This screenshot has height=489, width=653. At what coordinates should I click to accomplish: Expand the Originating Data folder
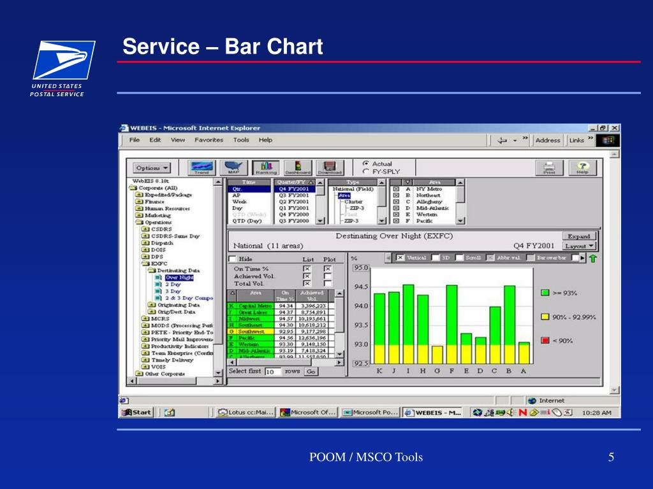point(152,305)
